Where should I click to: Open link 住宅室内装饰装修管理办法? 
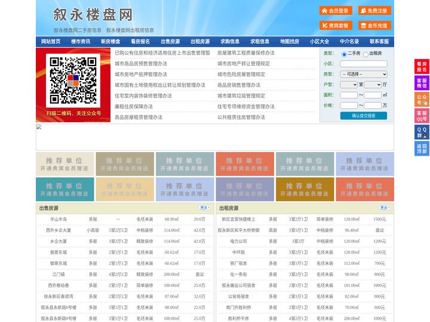point(143,96)
